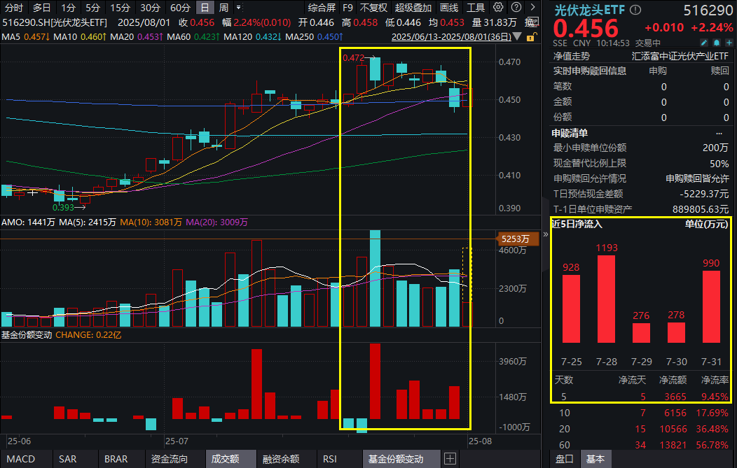Viewport: 737px width, 468px height.
Task: Click the plus icon to add to watchlist
Action: (728, 42)
